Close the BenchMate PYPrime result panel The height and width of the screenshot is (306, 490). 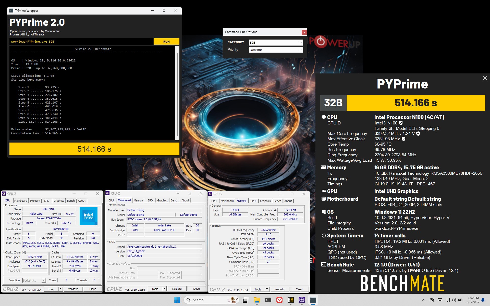(x=485, y=78)
